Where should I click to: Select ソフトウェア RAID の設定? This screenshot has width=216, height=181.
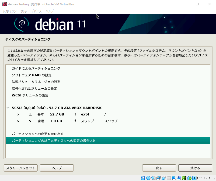[108, 75]
